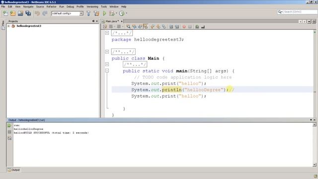
Task: Re-run output with green double arrow
Action: (9, 126)
